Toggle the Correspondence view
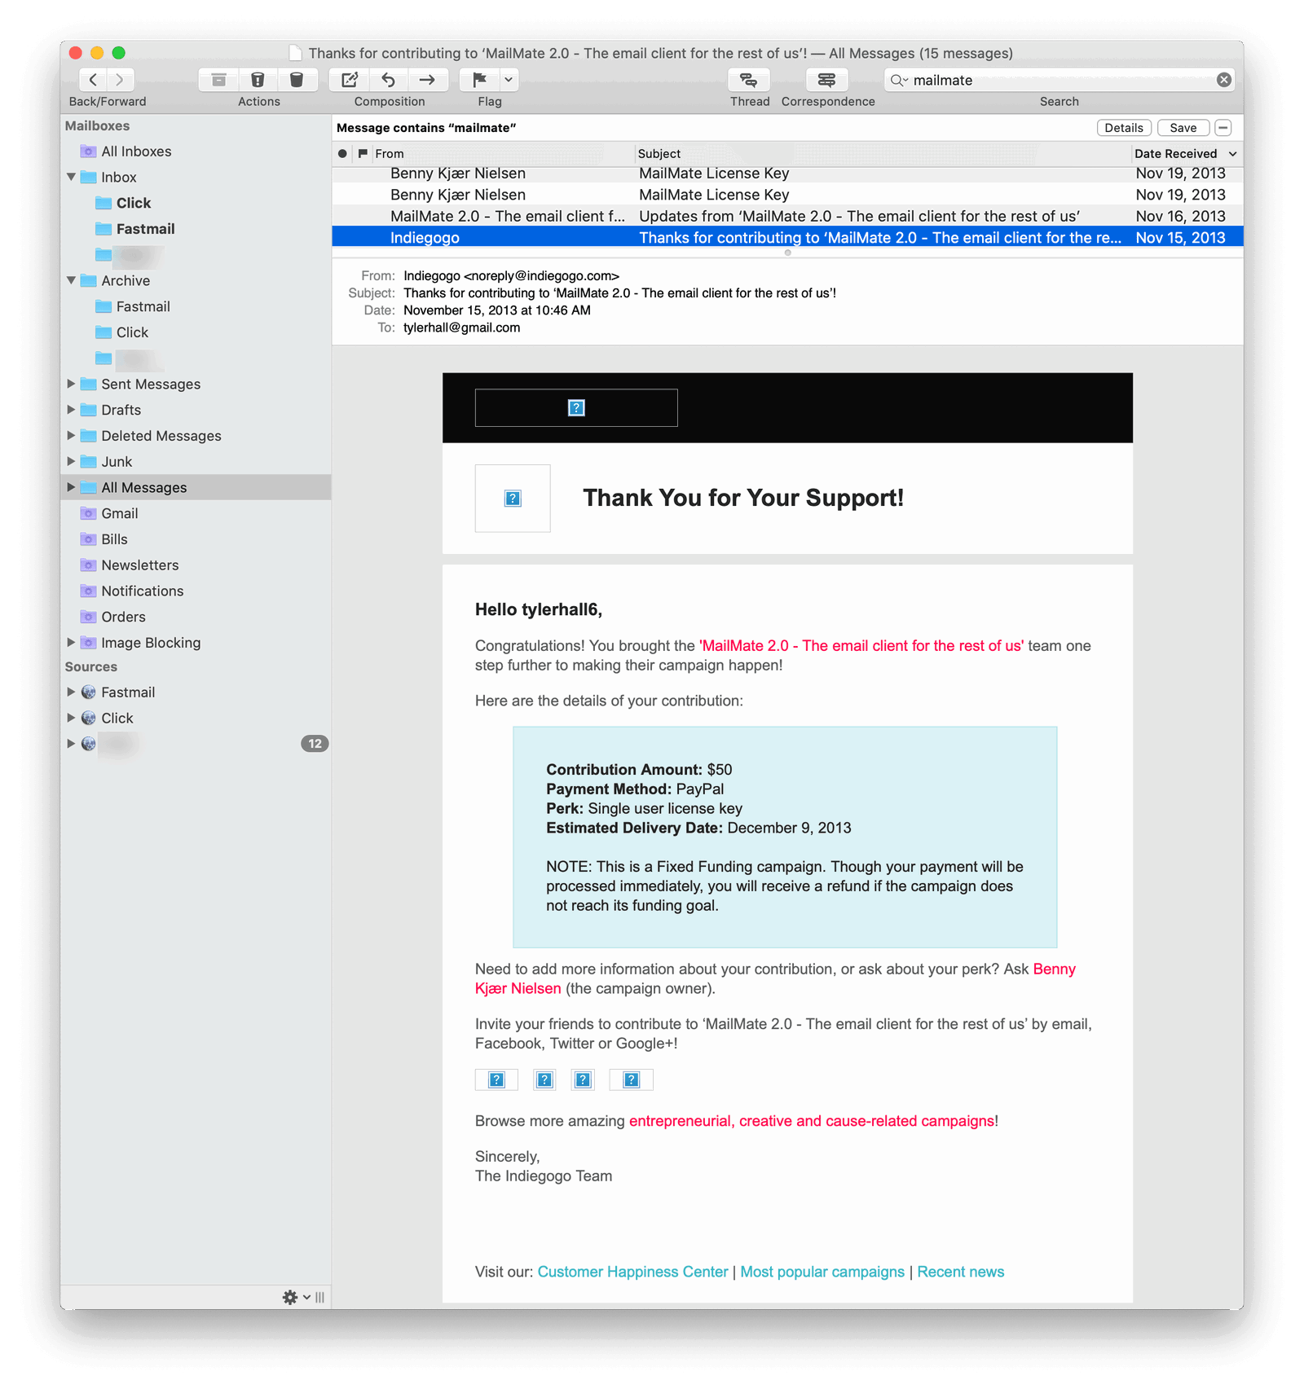The image size is (1304, 1389). [826, 79]
